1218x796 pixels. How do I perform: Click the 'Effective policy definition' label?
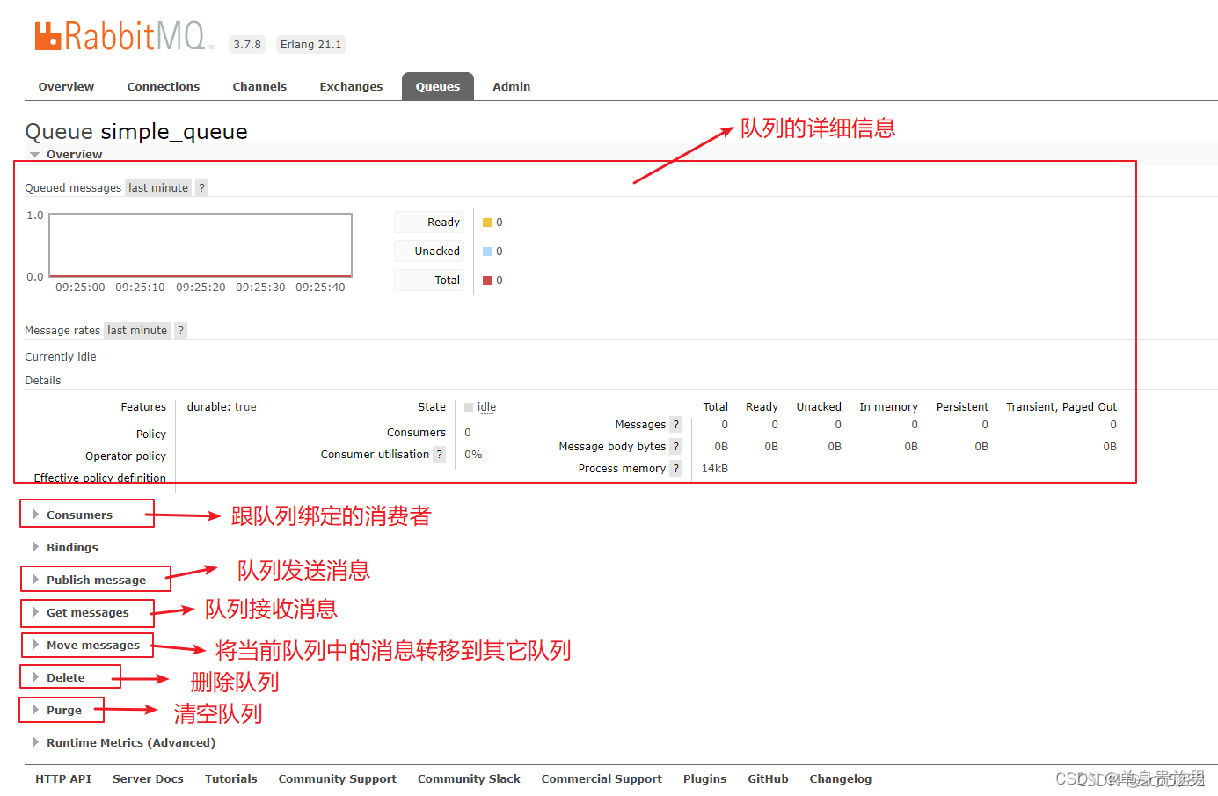pyautogui.click(x=99, y=478)
